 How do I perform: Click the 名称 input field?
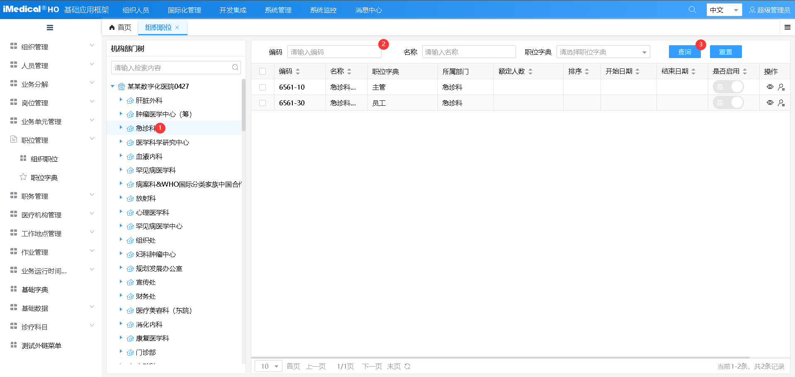pyautogui.click(x=469, y=52)
